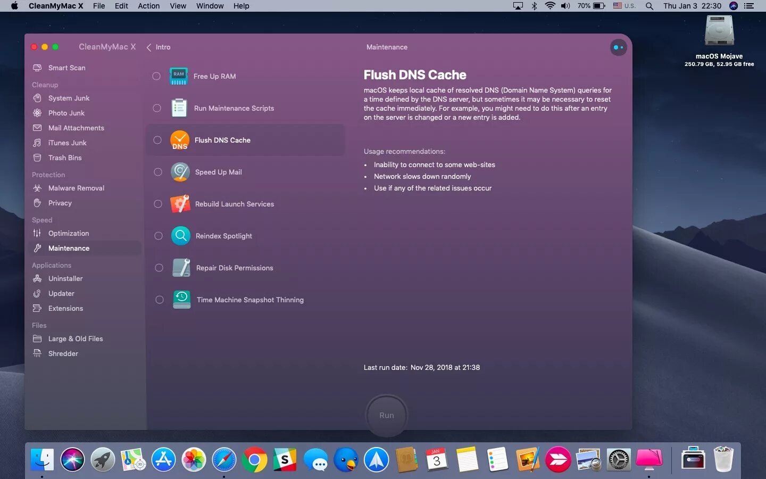Launch Google Chrome from the Dock
The image size is (766, 479).
click(x=255, y=459)
